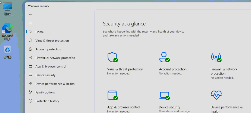Image resolution: width=251 pixels, height=113 pixels.
Task: Click the antenna icon beside Firewall & network protection in sidebar
Action: [x=30, y=58]
